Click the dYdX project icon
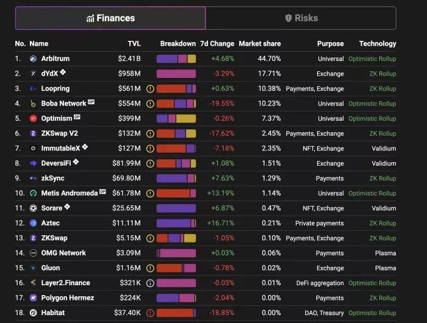This screenshot has width=427, height=323. click(x=34, y=74)
